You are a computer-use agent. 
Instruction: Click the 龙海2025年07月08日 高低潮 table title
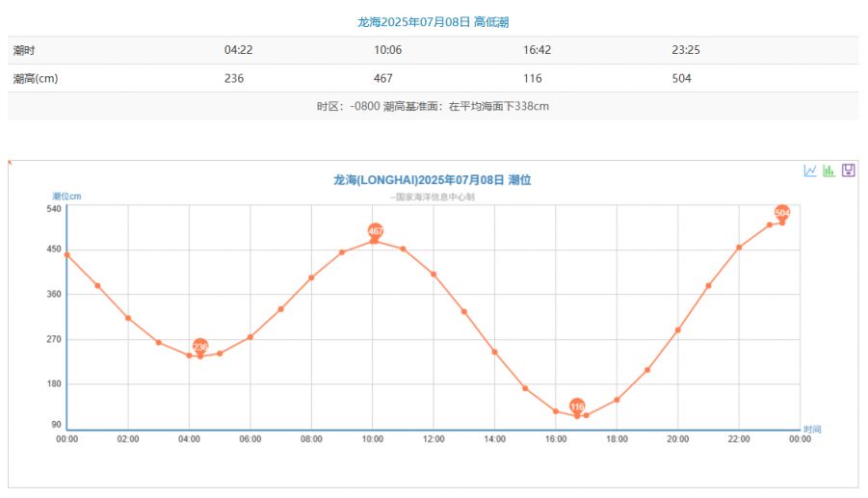433,21
